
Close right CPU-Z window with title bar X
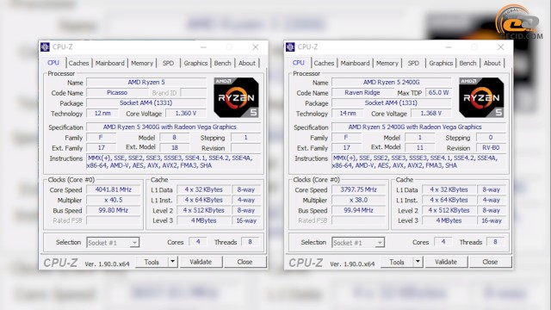coord(501,47)
